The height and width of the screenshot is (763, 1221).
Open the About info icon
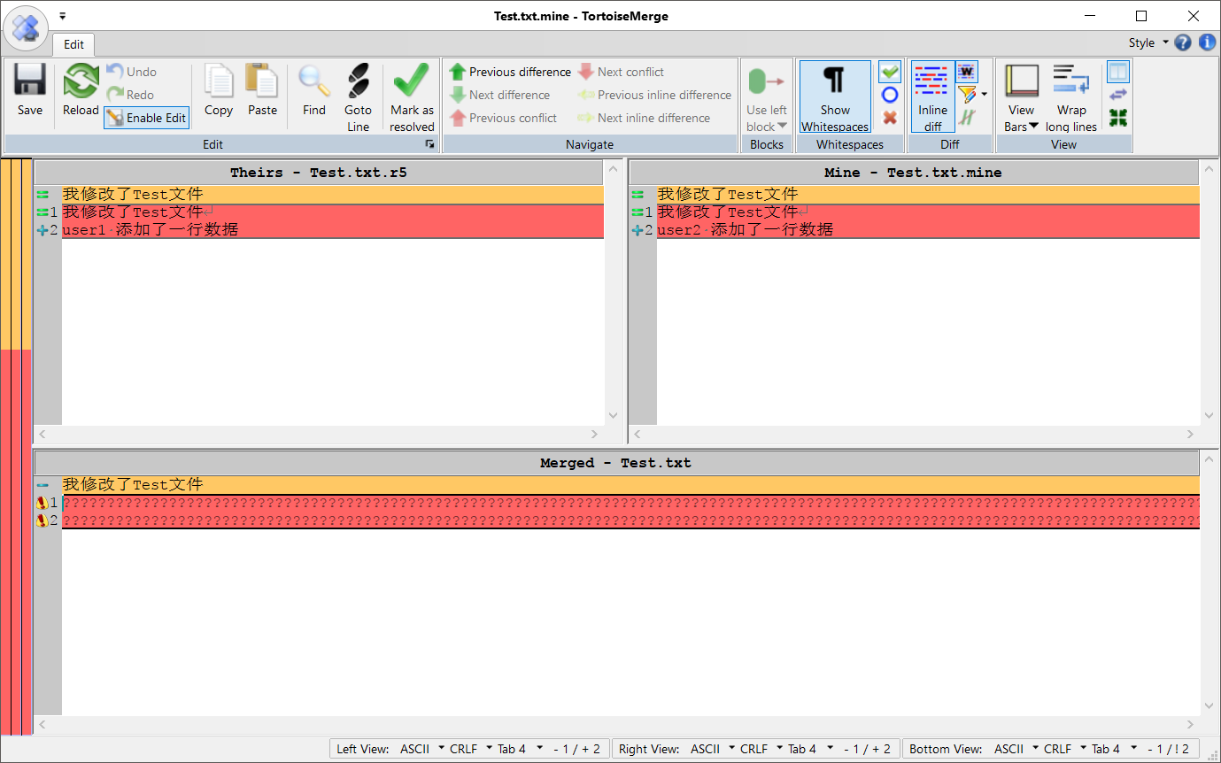(1207, 42)
